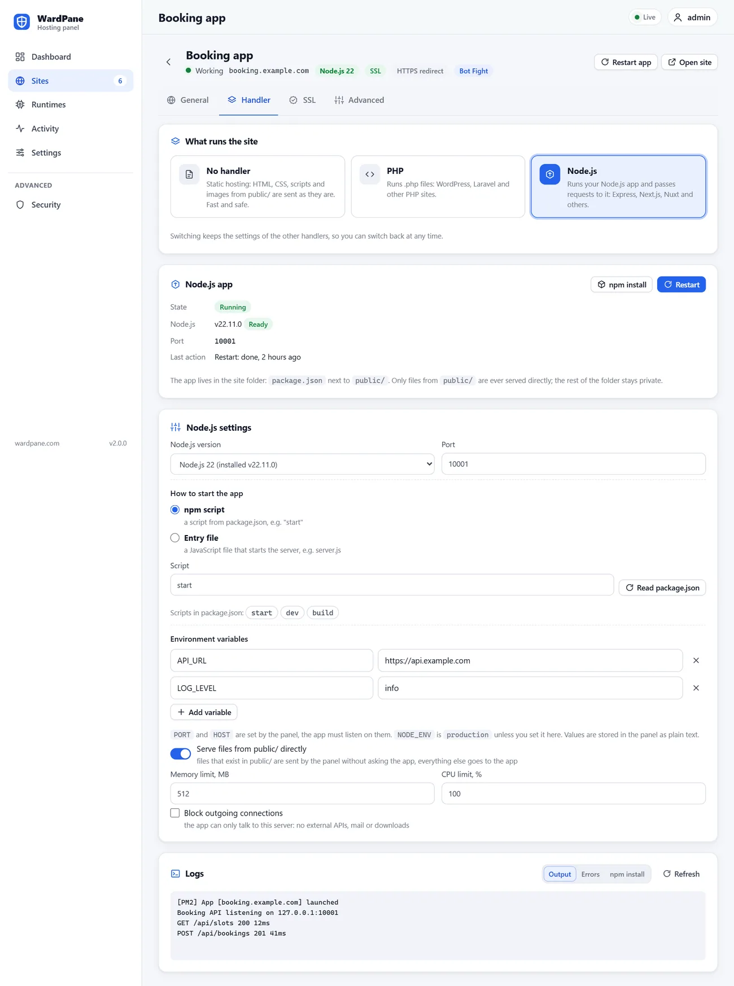The width and height of the screenshot is (734, 986).
Task: Open Dashboard from the sidebar
Action: (x=71, y=57)
